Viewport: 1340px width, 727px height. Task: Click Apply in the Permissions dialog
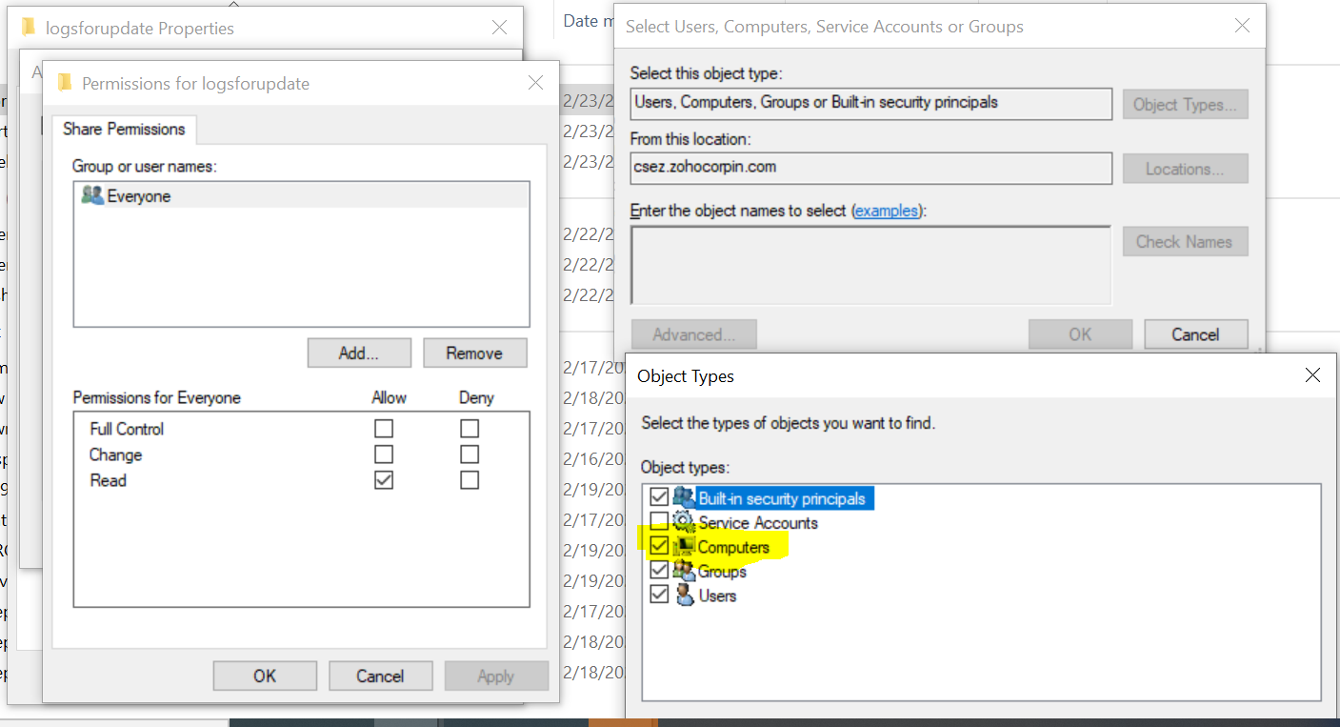coord(495,676)
